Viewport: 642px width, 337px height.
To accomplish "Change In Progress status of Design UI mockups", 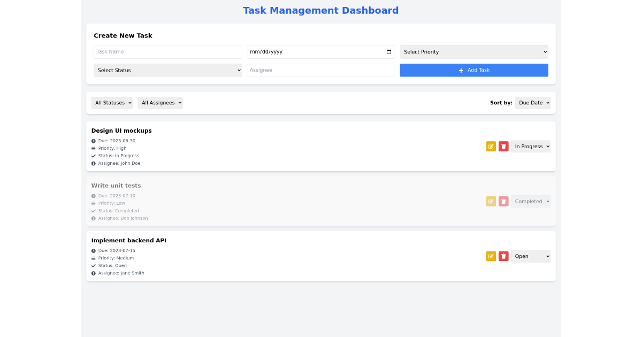I will 530,147.
